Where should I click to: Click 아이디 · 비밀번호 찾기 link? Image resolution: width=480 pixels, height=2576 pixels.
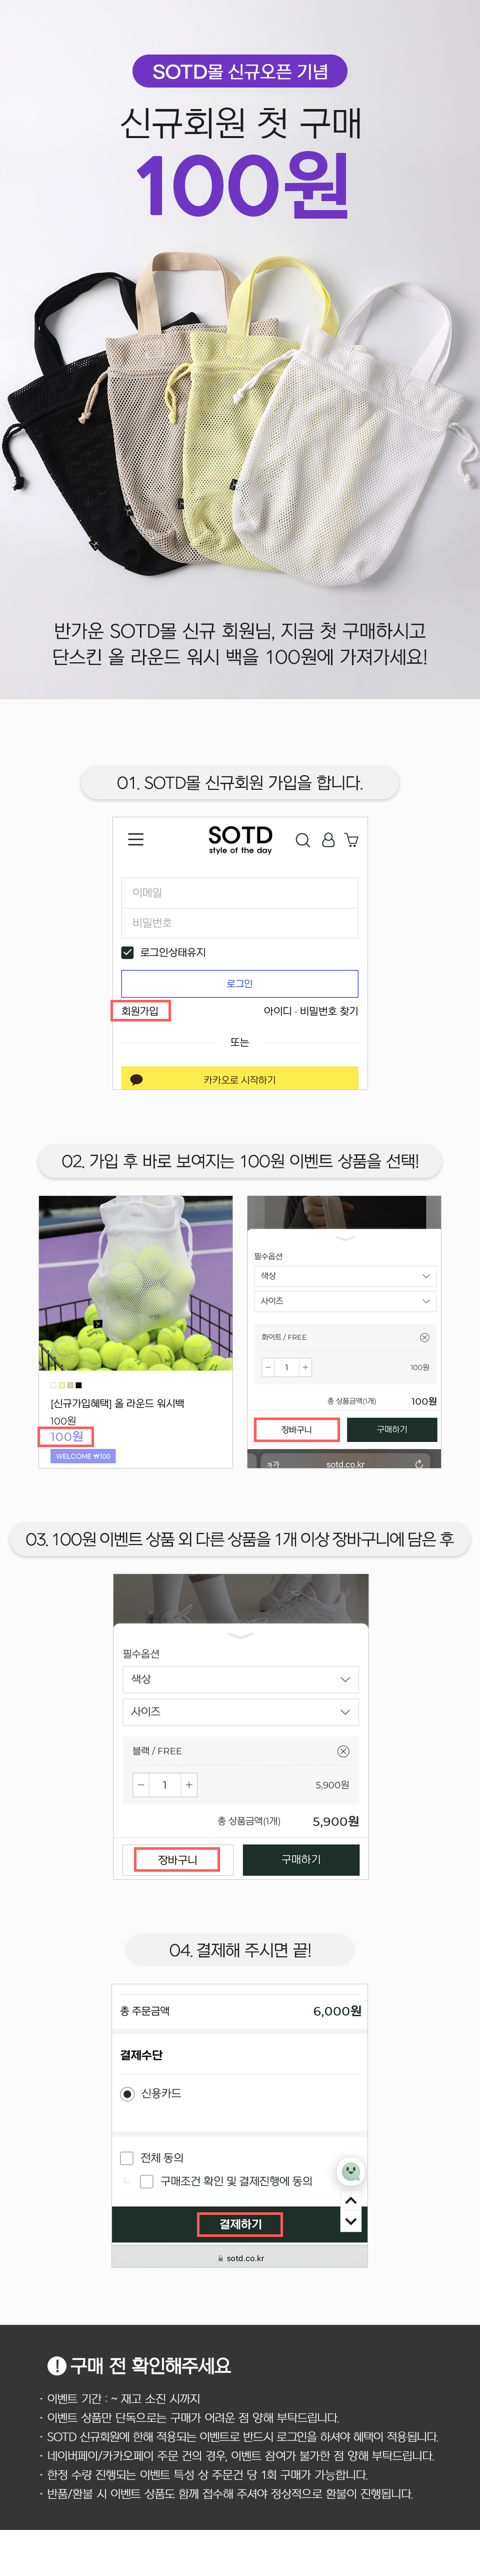pyautogui.click(x=311, y=1011)
